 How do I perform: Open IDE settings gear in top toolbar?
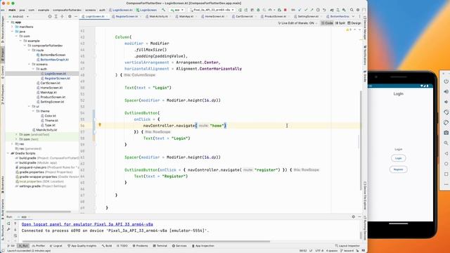point(358,10)
